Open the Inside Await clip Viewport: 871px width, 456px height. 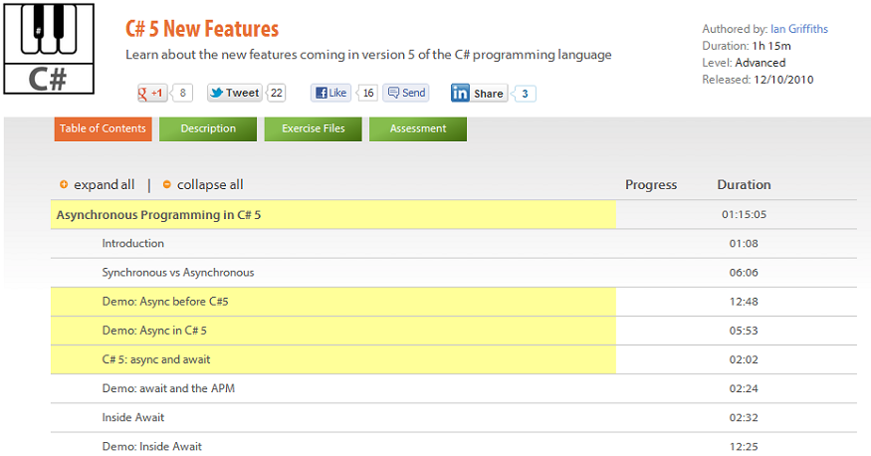pos(132,417)
